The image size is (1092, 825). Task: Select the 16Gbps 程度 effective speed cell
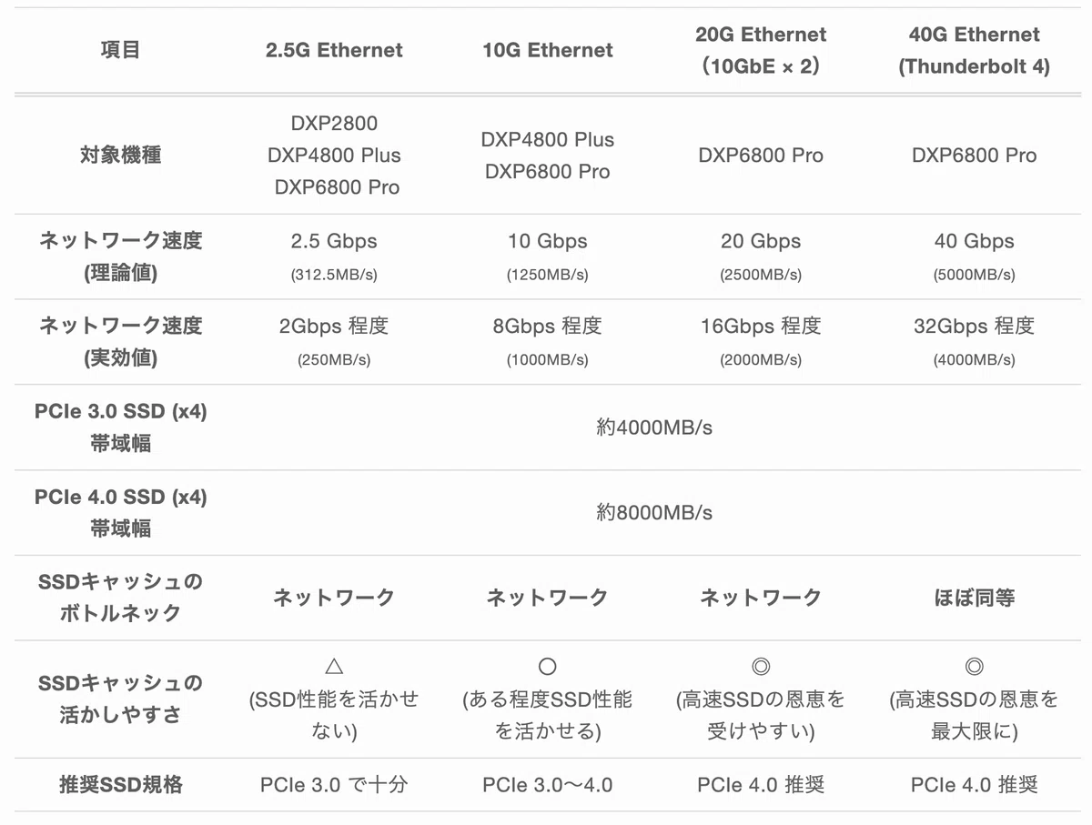pos(761,326)
